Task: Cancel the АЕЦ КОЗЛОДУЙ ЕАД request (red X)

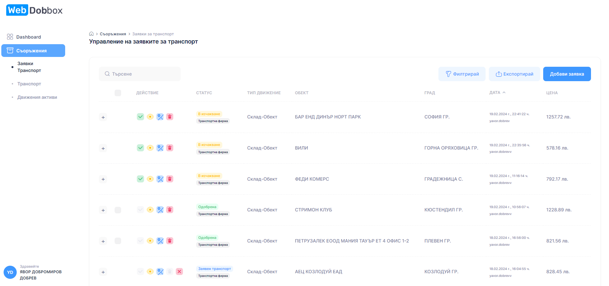Action: click(x=179, y=272)
